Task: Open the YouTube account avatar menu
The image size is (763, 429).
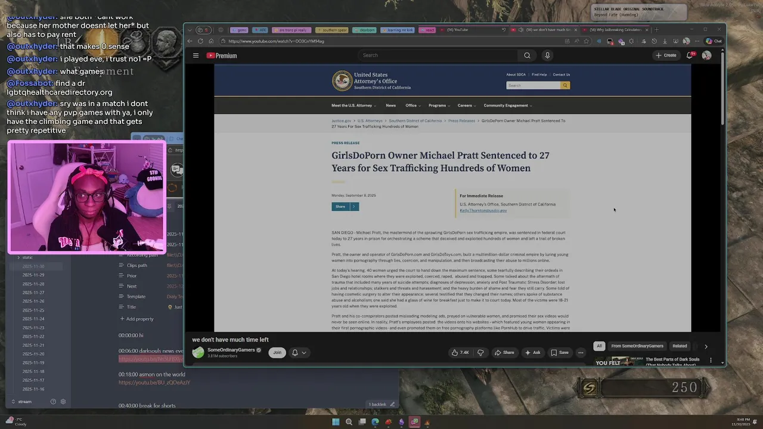Action: pyautogui.click(x=706, y=55)
